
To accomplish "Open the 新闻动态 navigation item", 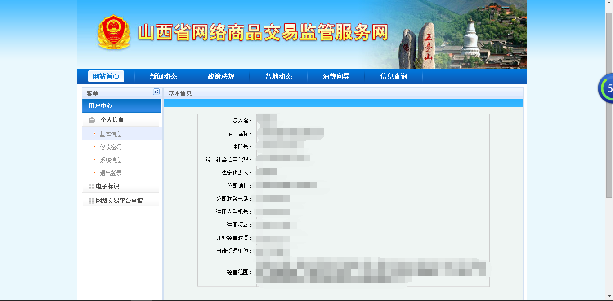I will [163, 77].
